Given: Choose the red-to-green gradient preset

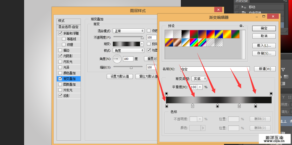Looking at the screenshot, I should (194, 34).
